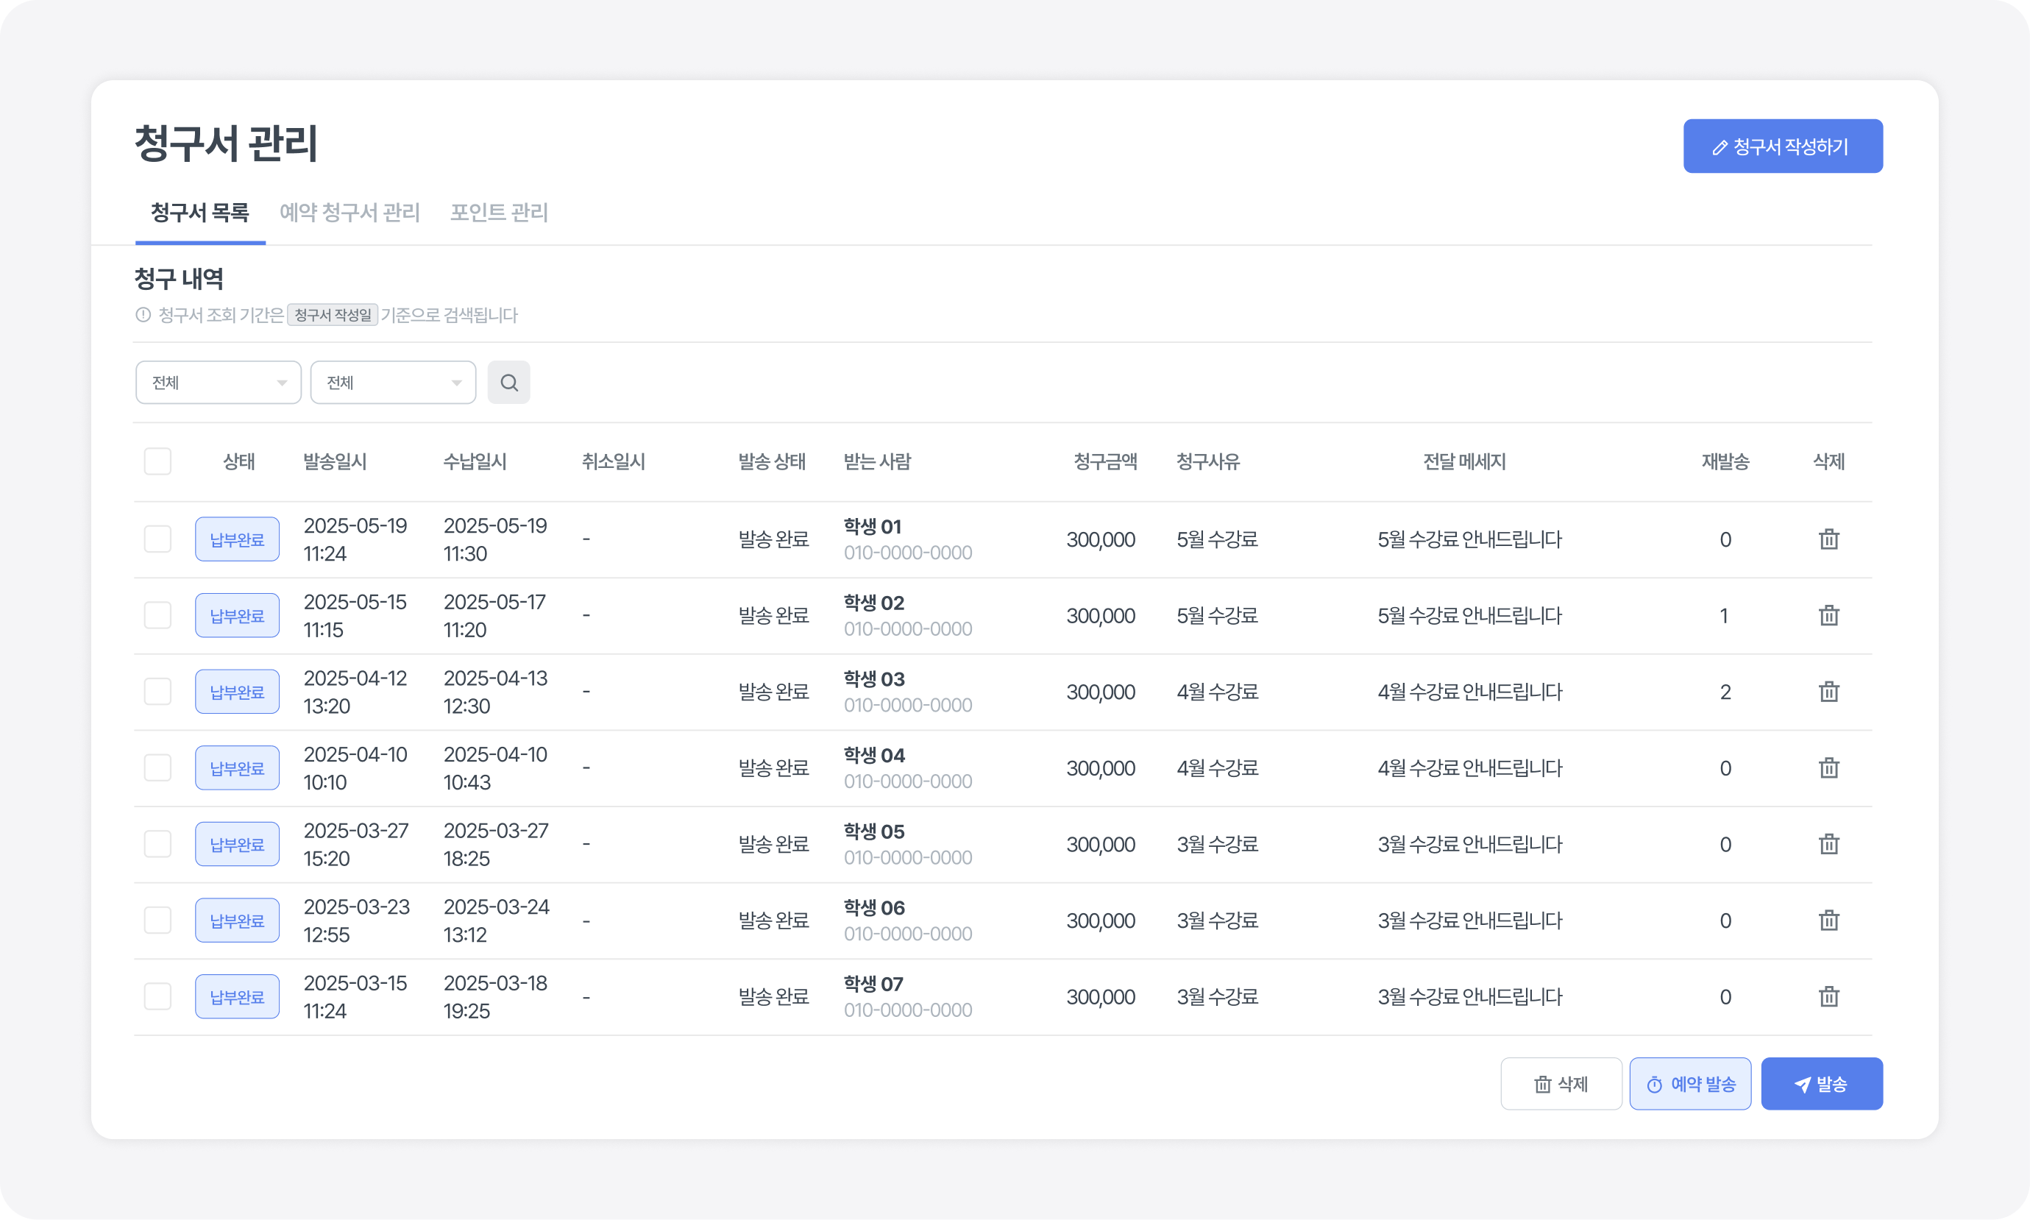Delete 학생 05 row using trash icon
2030x1220 pixels.
coord(1828,844)
